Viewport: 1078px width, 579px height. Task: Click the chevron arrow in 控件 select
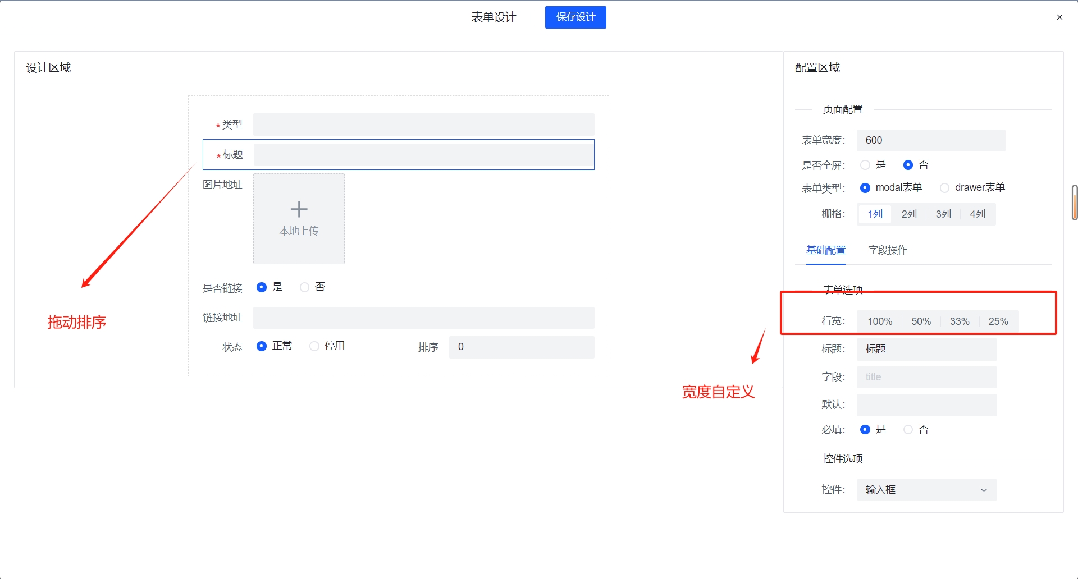point(984,490)
